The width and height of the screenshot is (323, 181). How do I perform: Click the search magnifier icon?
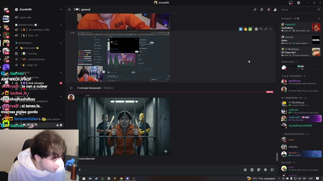(318, 10)
